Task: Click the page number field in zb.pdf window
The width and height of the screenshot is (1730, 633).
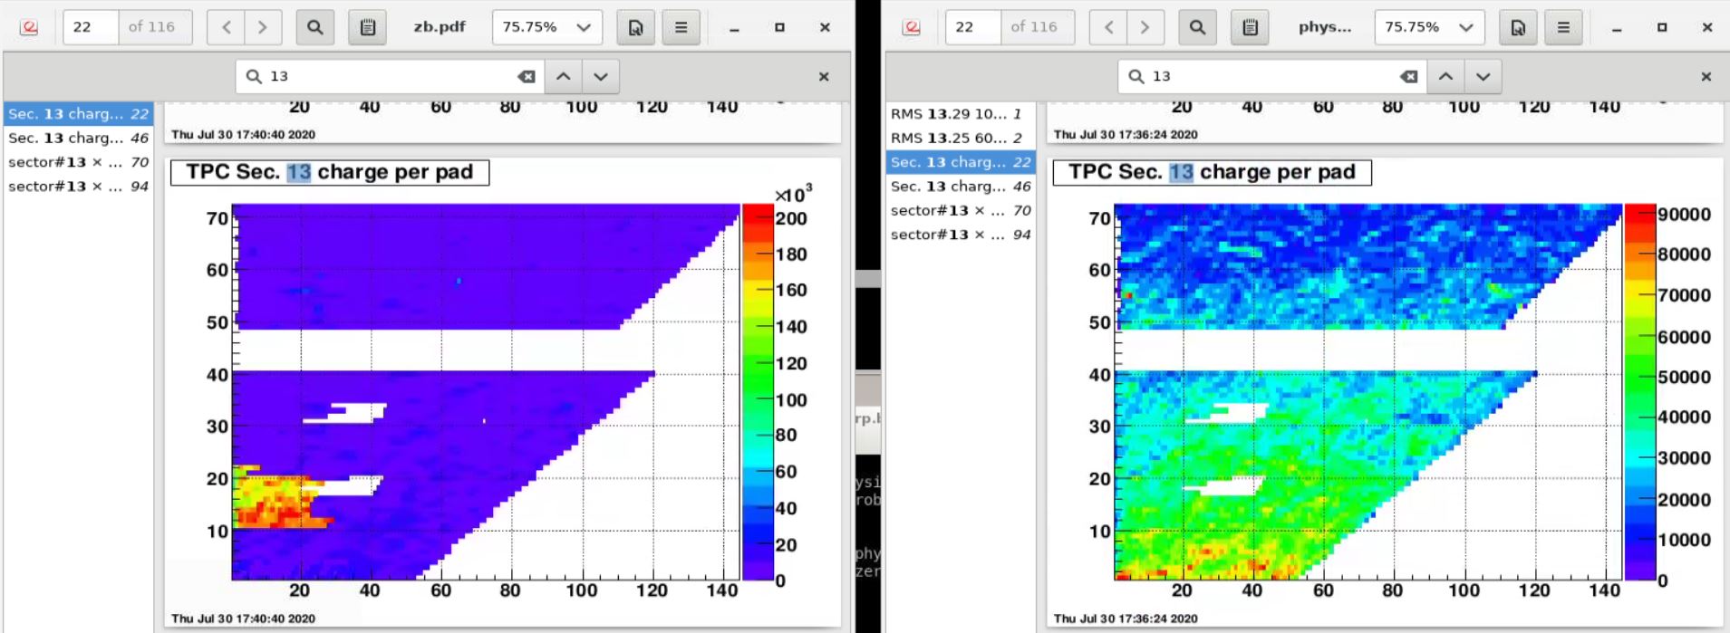Action: (x=90, y=27)
